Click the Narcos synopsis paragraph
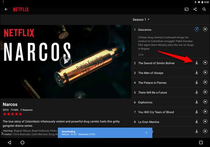 point(61,124)
